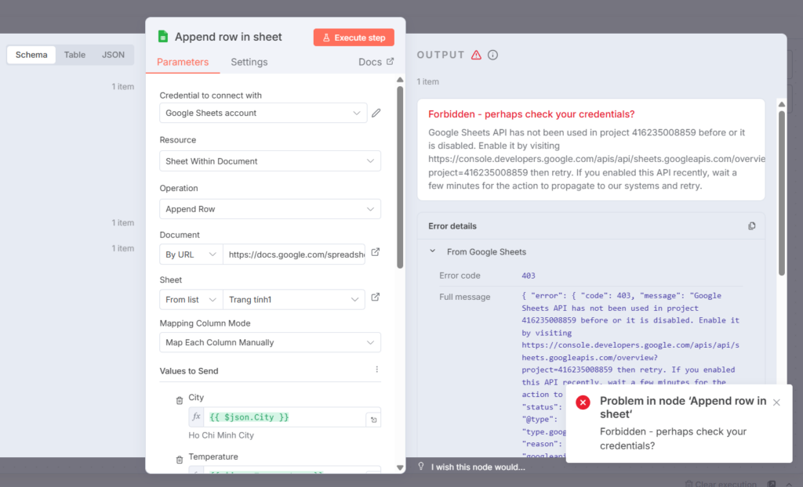Dismiss the 'Problem in node' notification

click(776, 402)
